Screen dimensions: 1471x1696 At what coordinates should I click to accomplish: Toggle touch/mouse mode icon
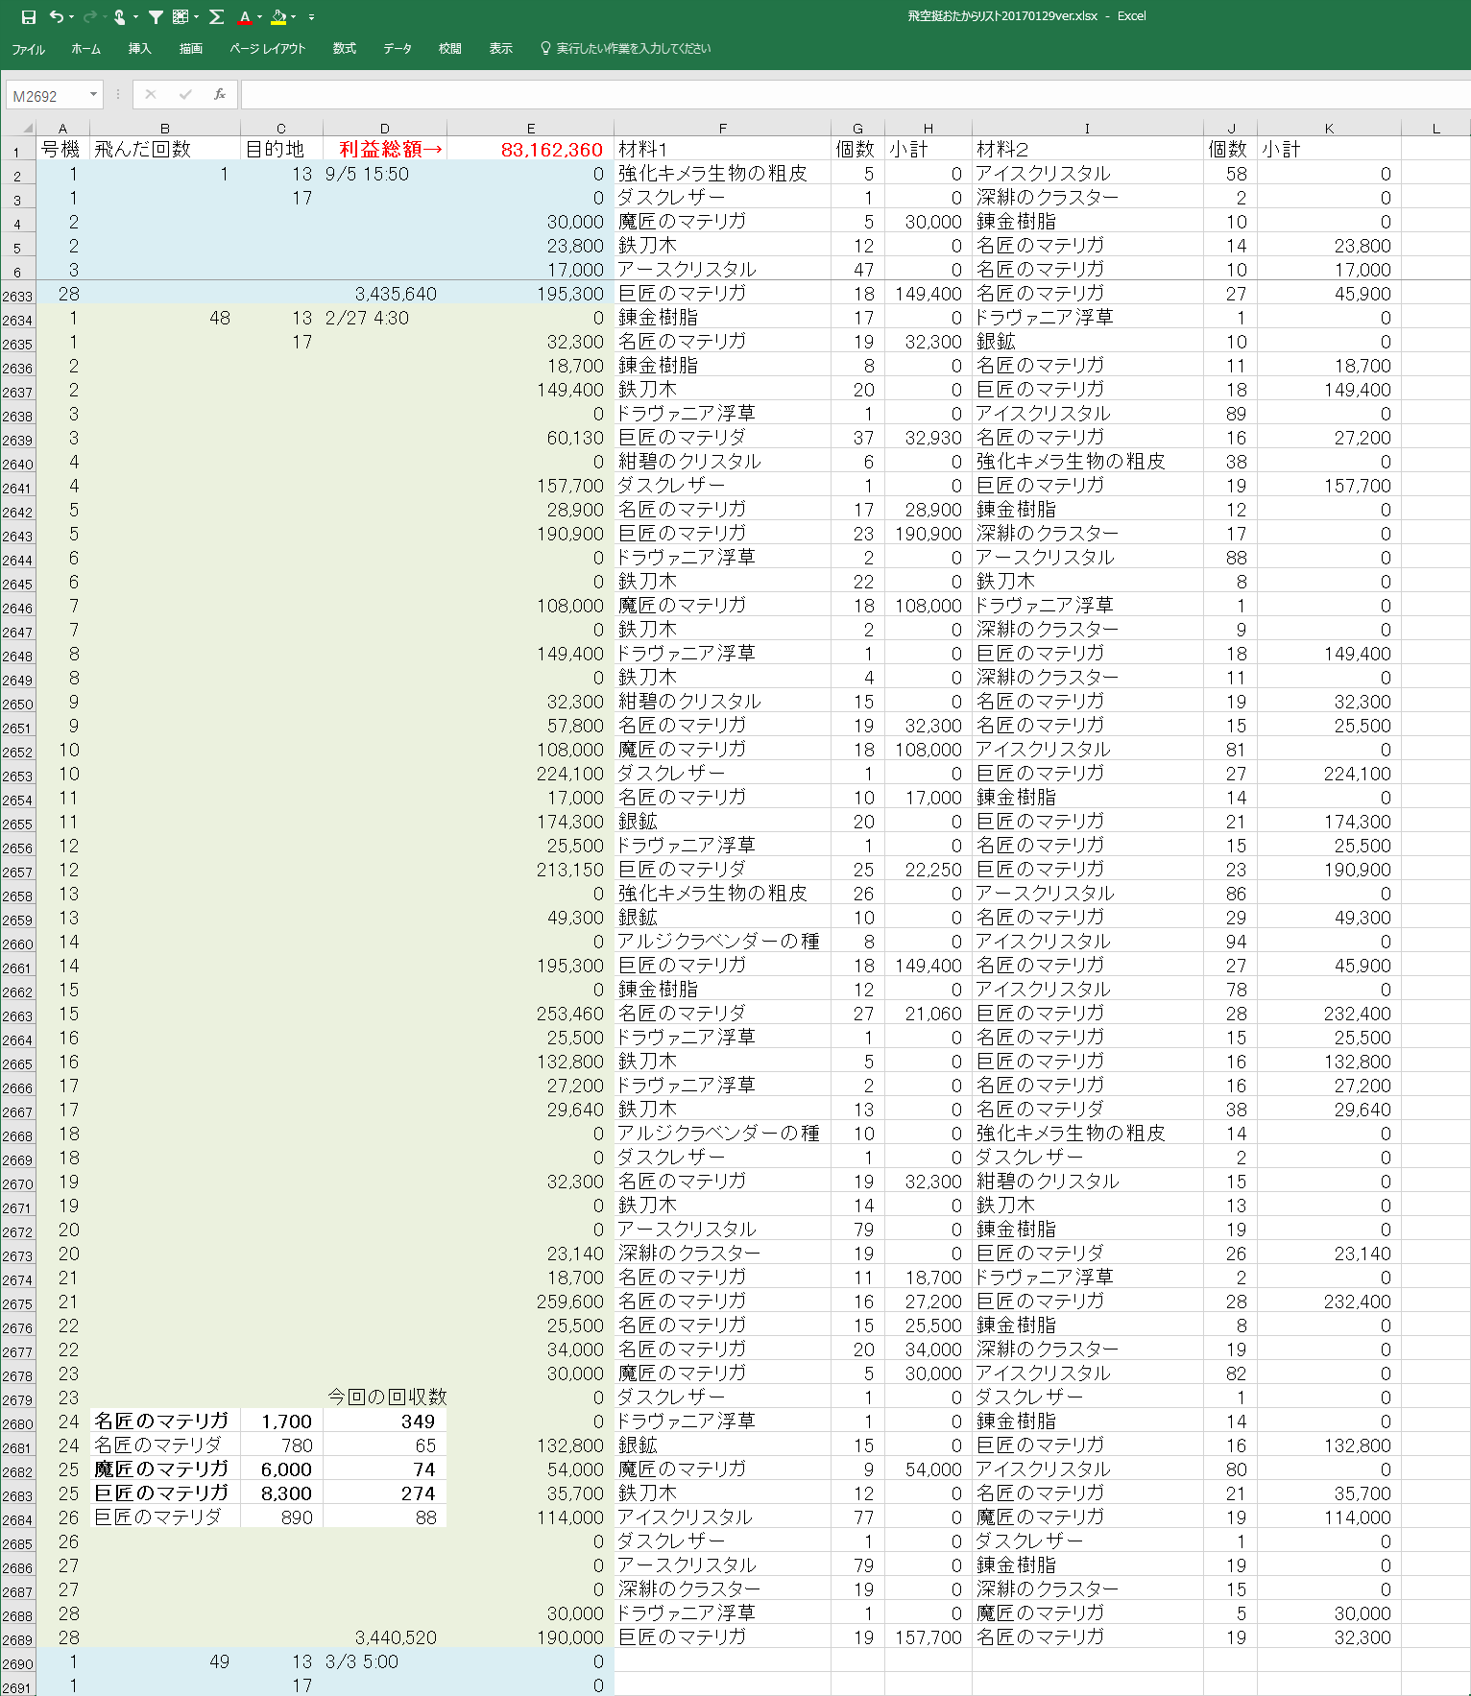[x=119, y=17]
